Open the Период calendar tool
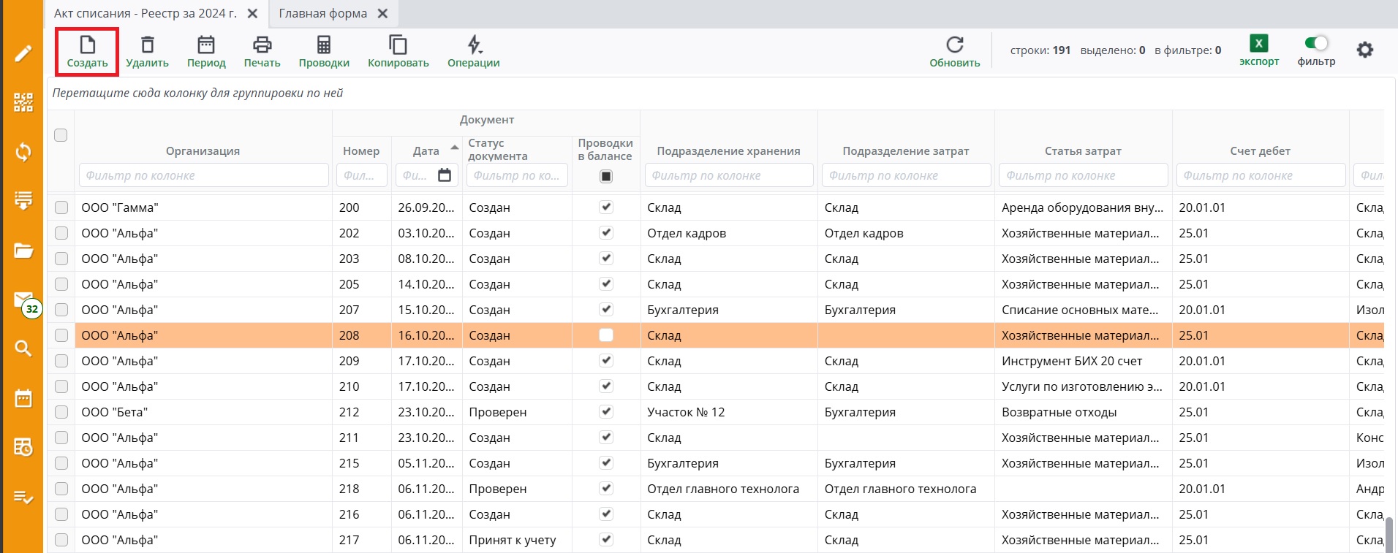Viewport: 1398px width, 553px height. [206, 45]
